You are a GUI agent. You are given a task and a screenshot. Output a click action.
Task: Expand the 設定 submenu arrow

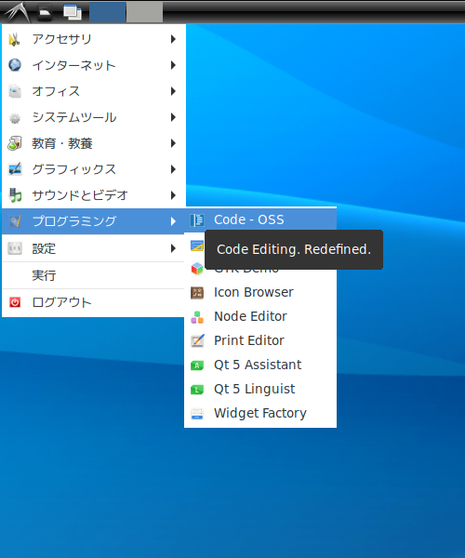click(173, 248)
